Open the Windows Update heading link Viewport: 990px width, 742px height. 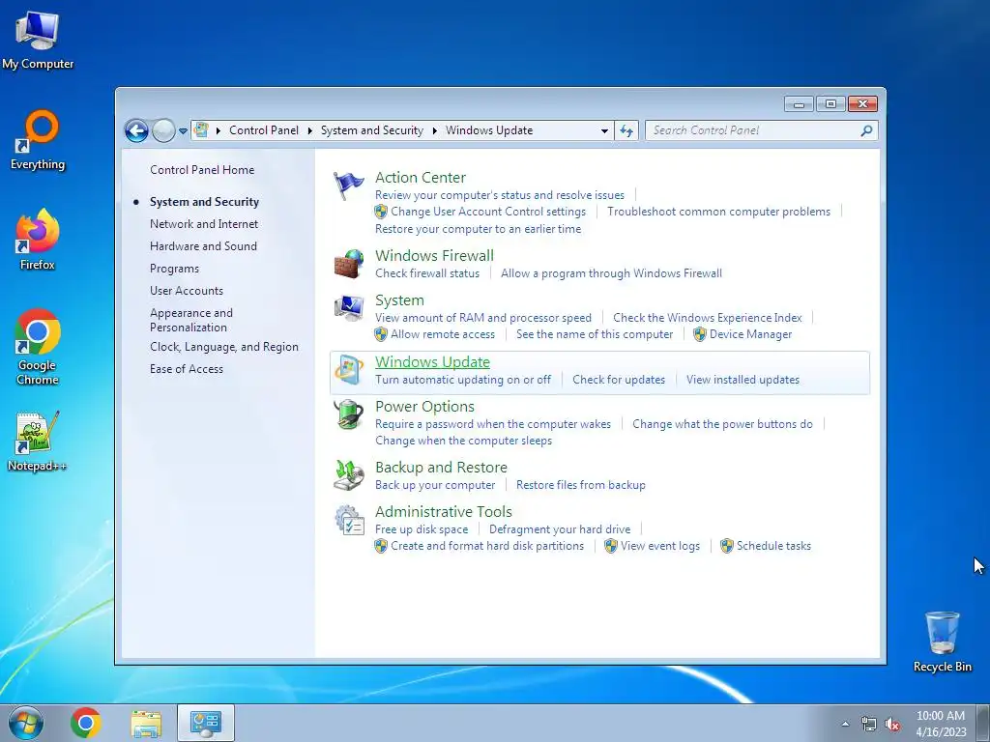pos(432,362)
